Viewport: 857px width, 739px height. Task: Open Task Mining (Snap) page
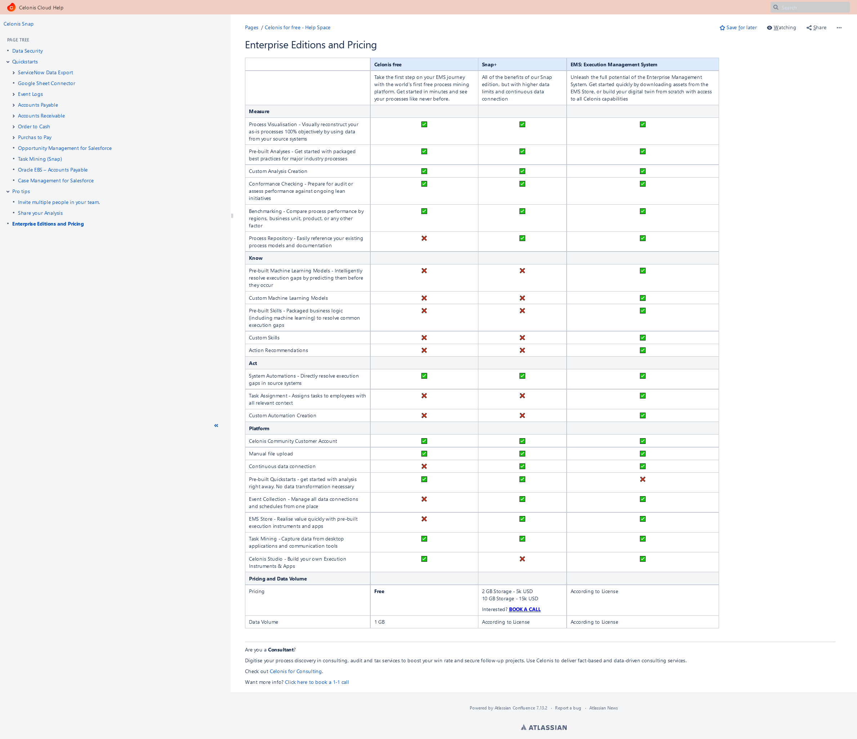(40, 159)
